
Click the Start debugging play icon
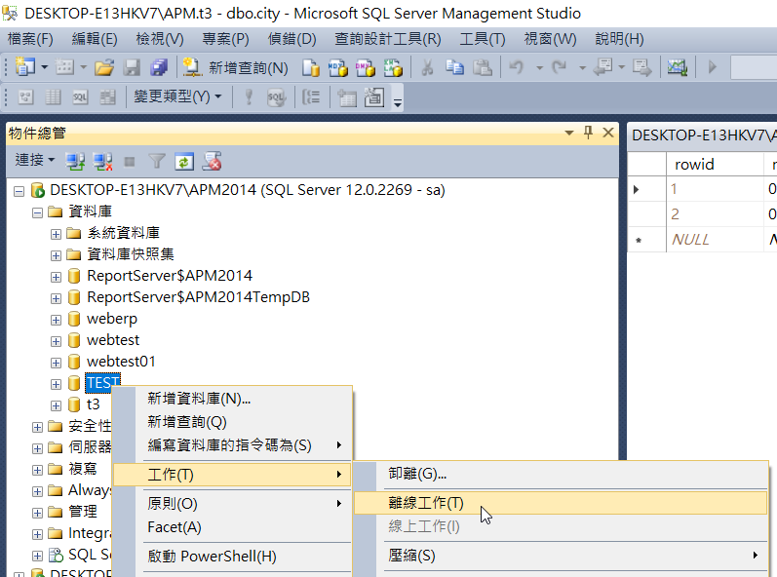713,67
